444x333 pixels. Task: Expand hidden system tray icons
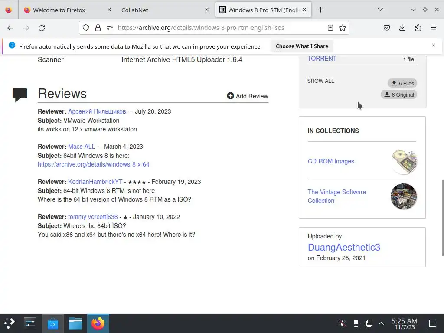(381, 323)
